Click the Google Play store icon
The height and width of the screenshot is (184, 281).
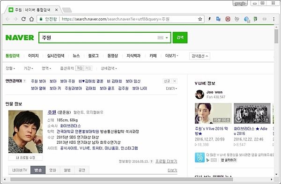208,160
